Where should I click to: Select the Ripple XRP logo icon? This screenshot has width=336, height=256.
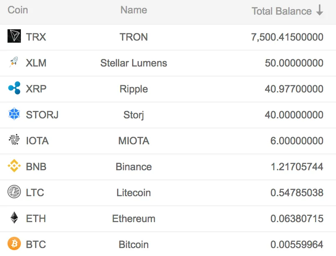14,88
